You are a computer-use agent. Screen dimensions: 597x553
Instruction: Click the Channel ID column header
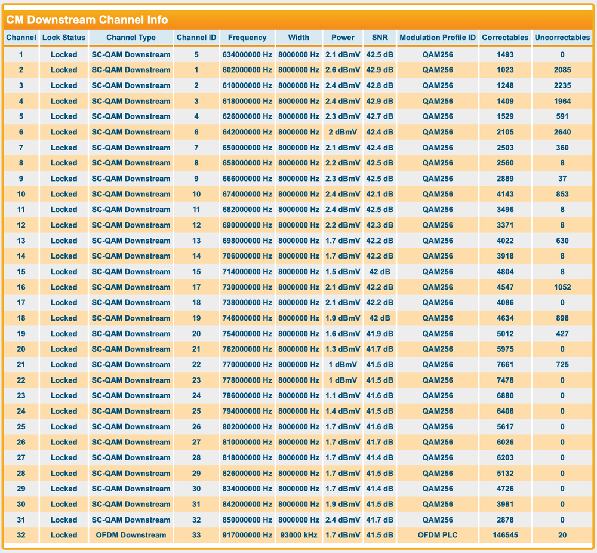coord(196,37)
